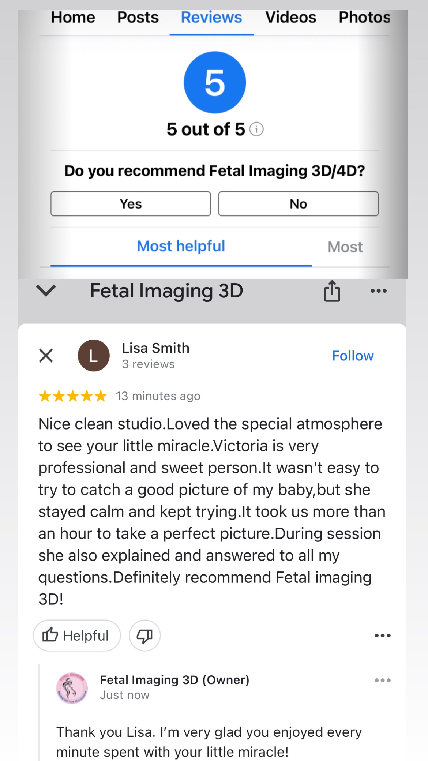Go to the Videos tab
The image size is (428, 761).
290,18
